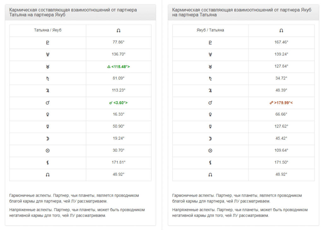Image resolution: width=323 pixels, height=230 pixels.
Task: Click the "Якуб / Татьяна" header cell
Action: [210, 30]
